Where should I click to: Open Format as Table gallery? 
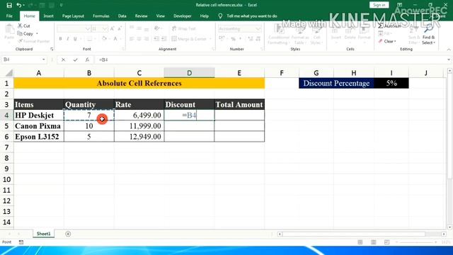(x=300, y=35)
